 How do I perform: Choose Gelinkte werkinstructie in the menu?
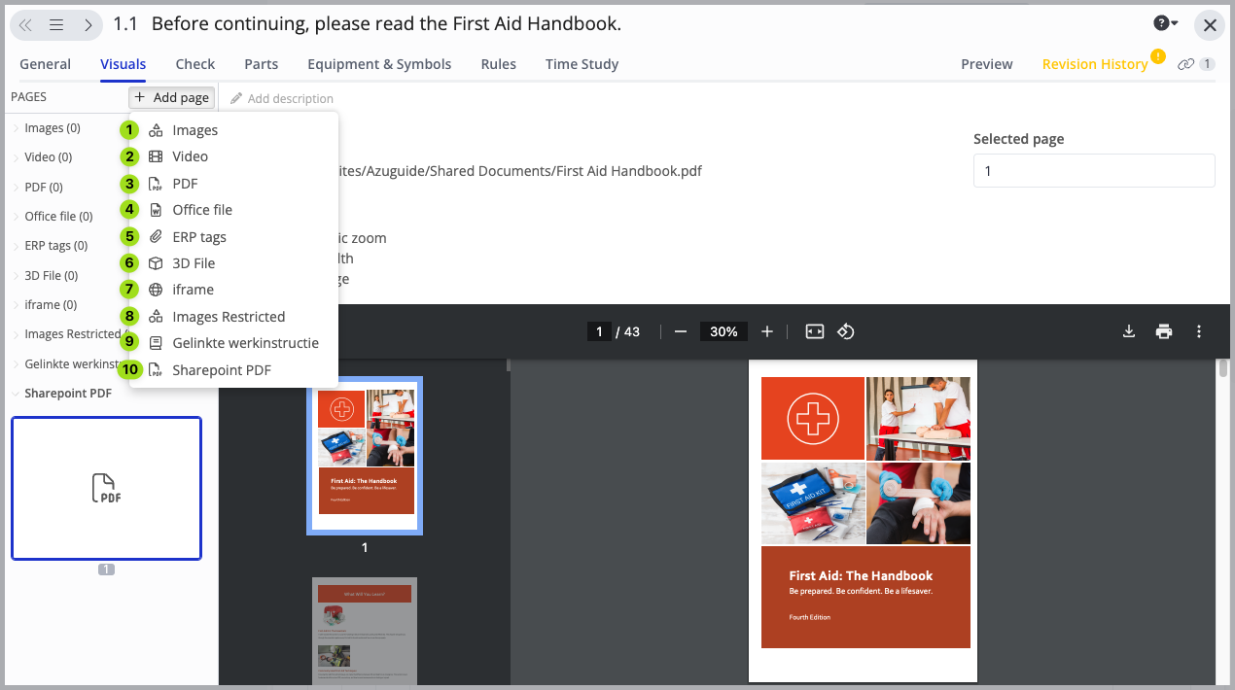245,343
